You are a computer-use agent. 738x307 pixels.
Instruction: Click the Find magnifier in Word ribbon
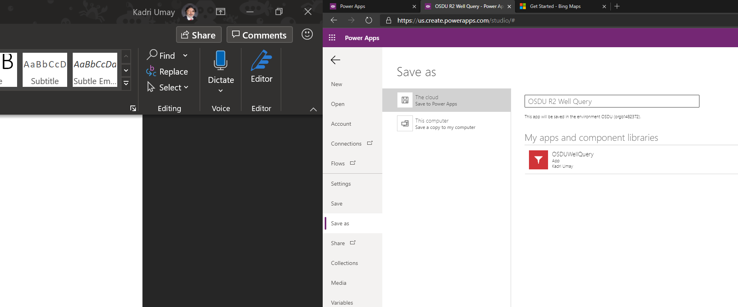[152, 55]
